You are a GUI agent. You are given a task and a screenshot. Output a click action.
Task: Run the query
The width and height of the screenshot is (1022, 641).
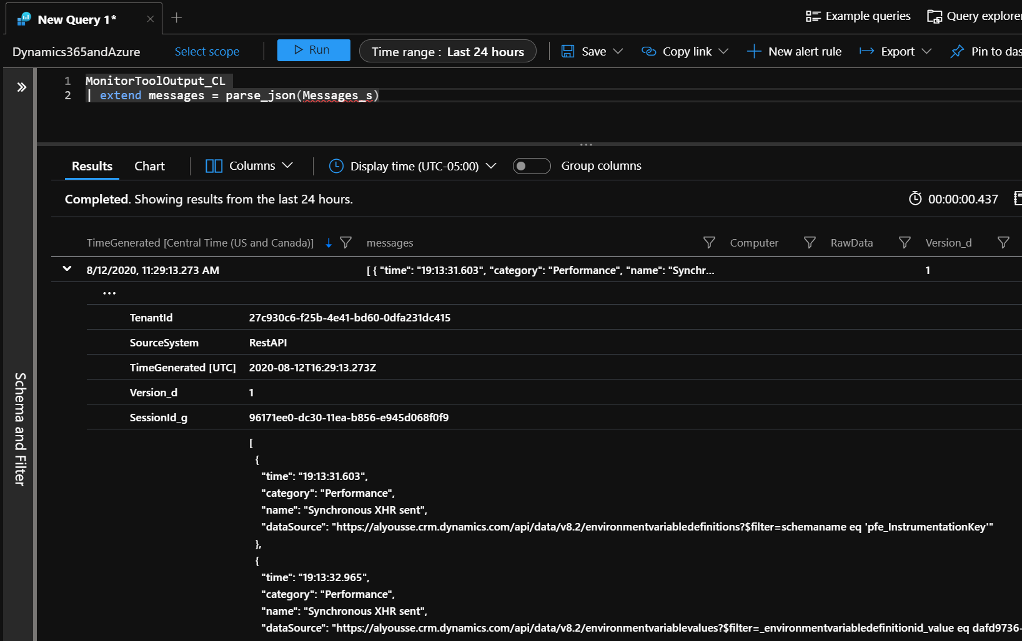314,50
